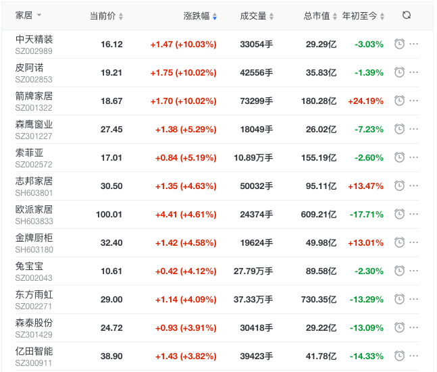The width and height of the screenshot is (437, 372).
Task: Click the alert clock icon for 金牌厨柜
Action: pos(399,242)
